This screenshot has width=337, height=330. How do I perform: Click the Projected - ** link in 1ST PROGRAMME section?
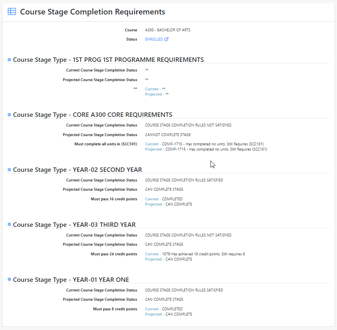(x=157, y=94)
